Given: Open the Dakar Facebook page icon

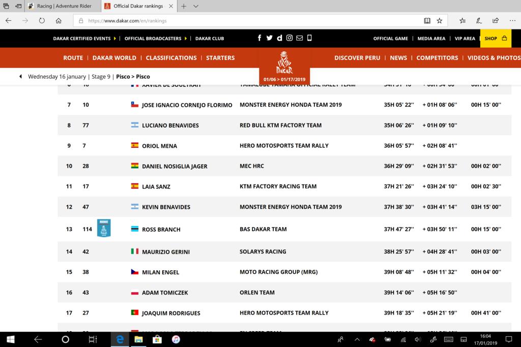Looking at the screenshot, I should click(259, 38).
